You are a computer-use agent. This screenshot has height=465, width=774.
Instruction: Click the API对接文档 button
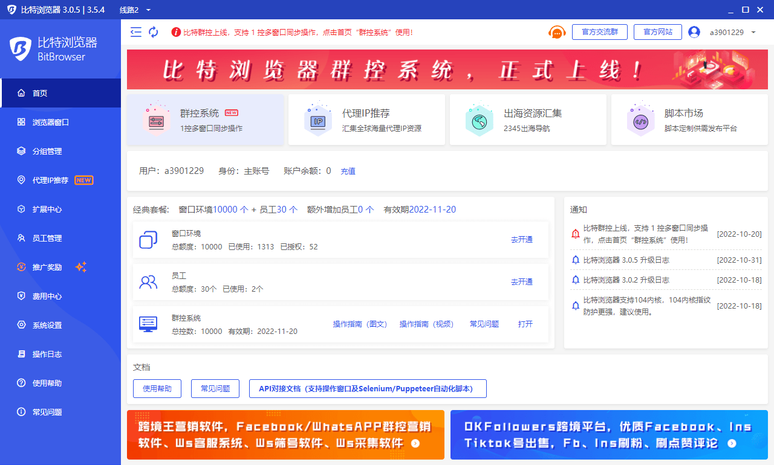[368, 389]
